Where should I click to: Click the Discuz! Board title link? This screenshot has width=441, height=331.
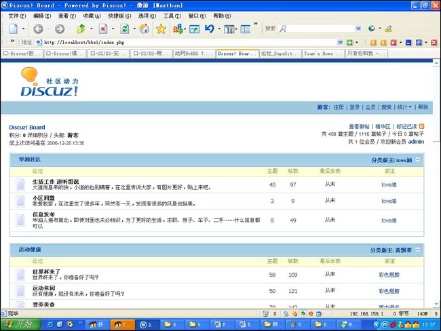27,128
